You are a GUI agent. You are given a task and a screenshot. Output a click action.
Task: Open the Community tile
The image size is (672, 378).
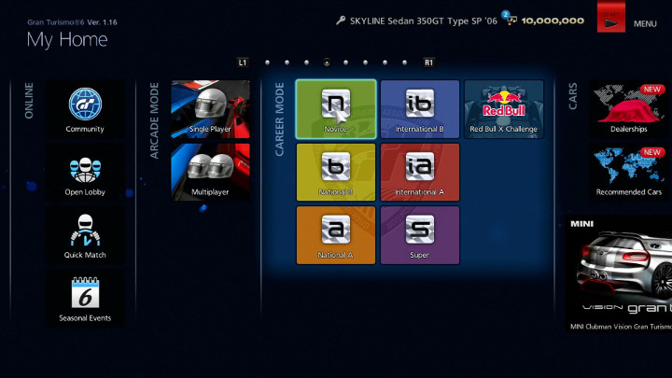click(x=85, y=109)
